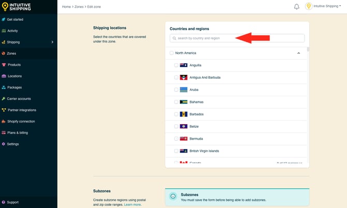Check the North America checkbox
This screenshot has height=208, width=347.
[x=171, y=53]
